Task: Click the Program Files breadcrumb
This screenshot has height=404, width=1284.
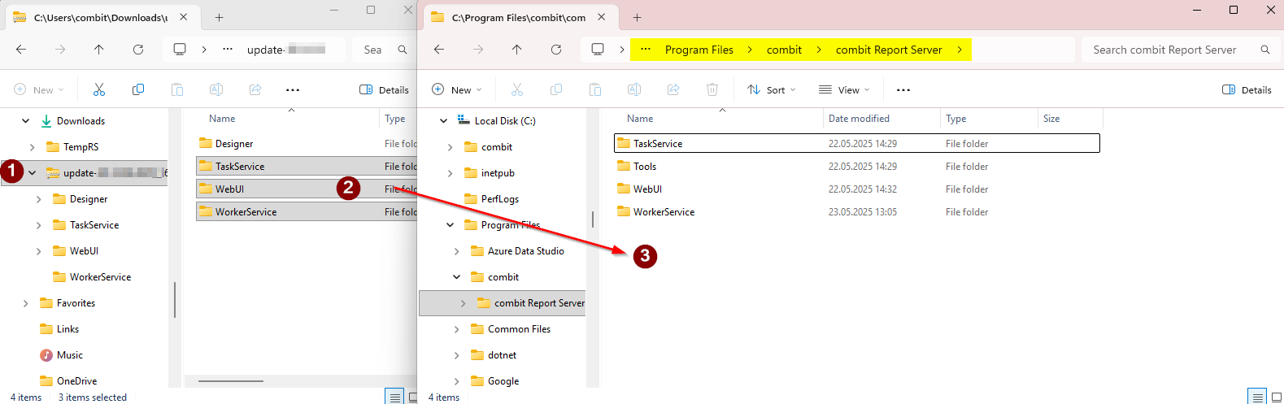Action: point(699,50)
